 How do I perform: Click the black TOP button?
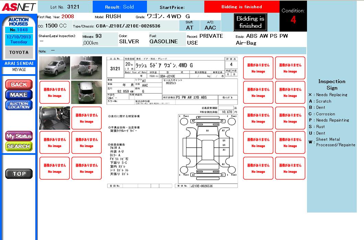19,174
